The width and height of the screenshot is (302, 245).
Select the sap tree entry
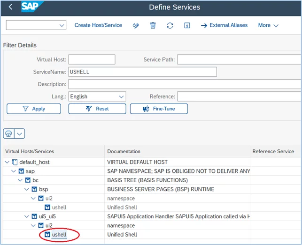tap(30, 171)
